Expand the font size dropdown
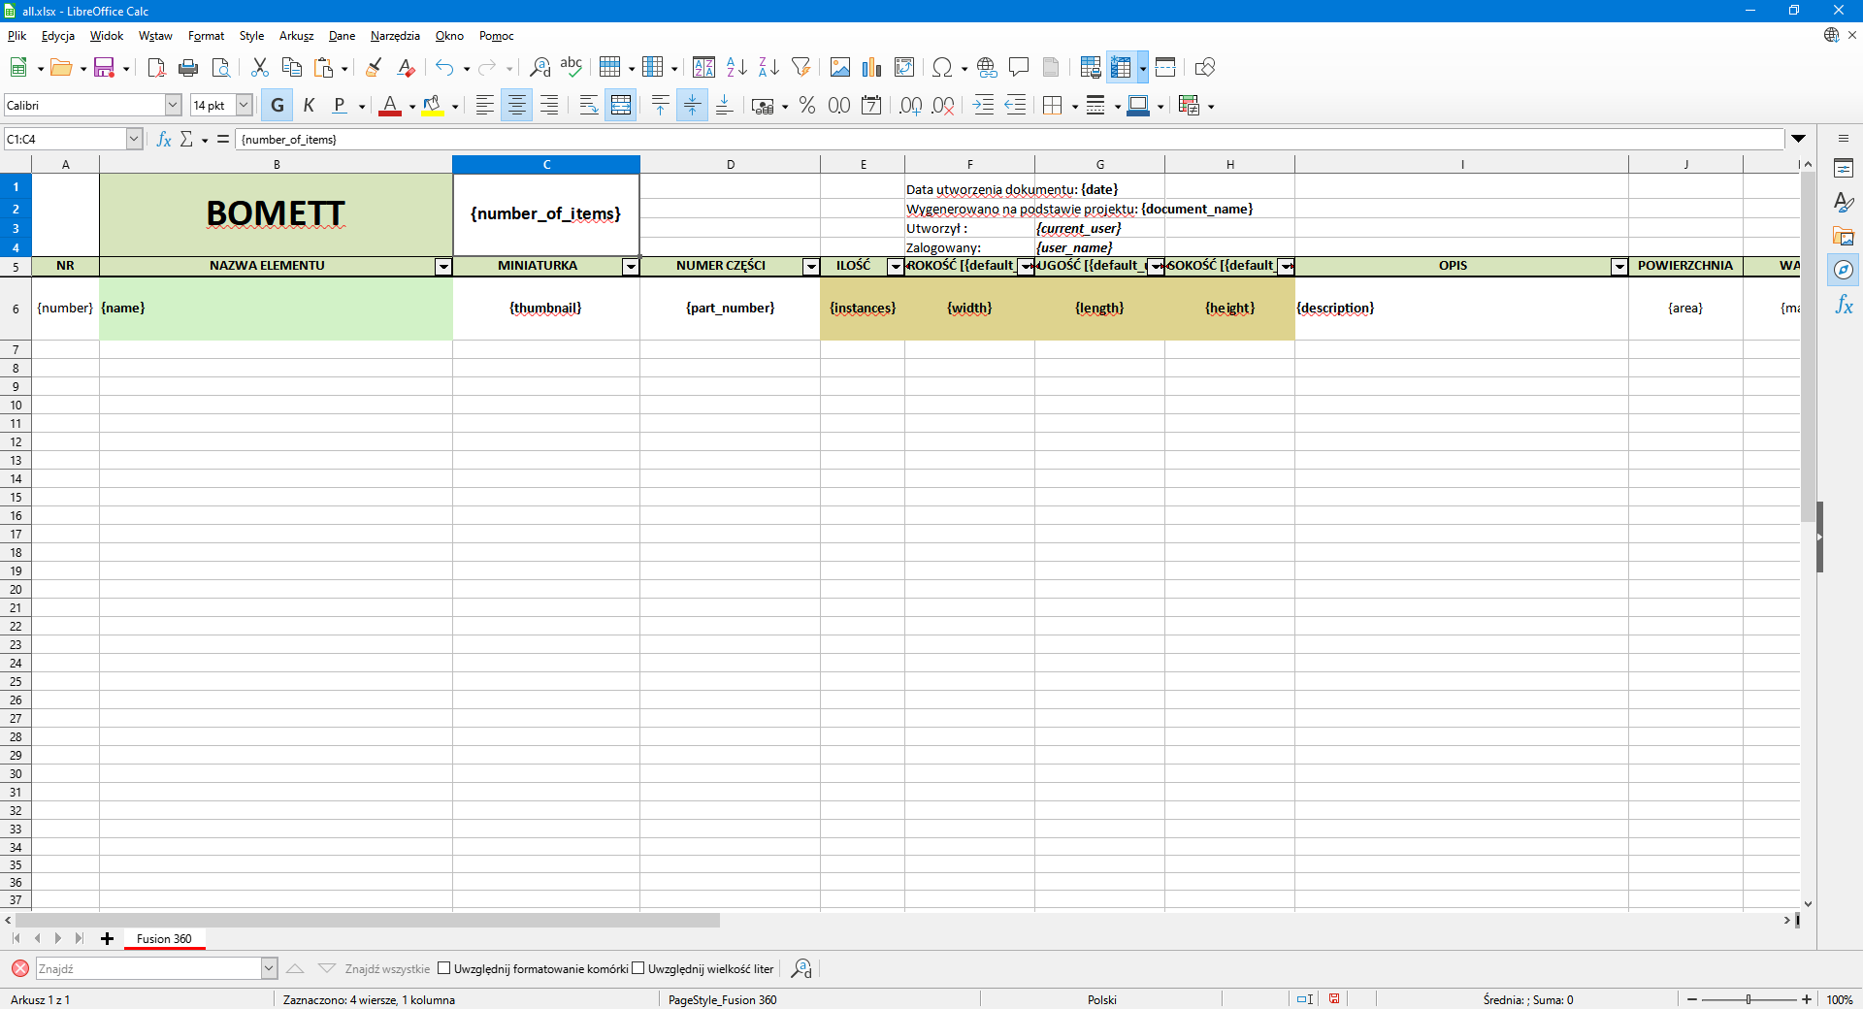 tap(245, 105)
